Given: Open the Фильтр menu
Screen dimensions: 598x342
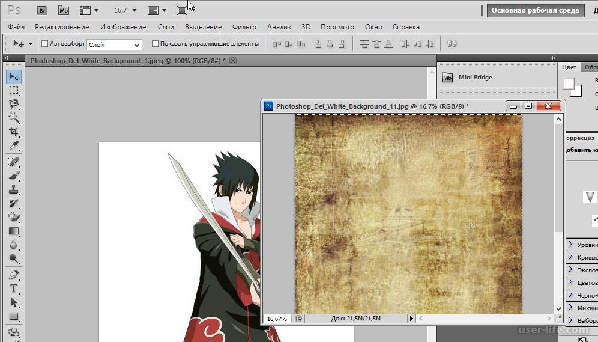Looking at the screenshot, I should pos(244,27).
